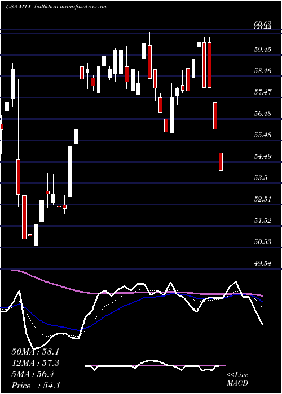Click the 56.48 price axis label
This screenshot has width=282, height=394.
tap(263, 114)
